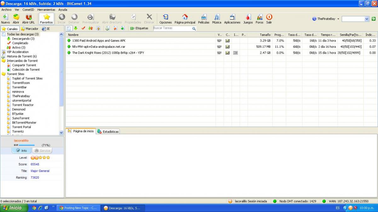The width and height of the screenshot is (378, 212).
Task: Open VIP Acceleration in sidebar
Action: pyautogui.click(x=18, y=52)
